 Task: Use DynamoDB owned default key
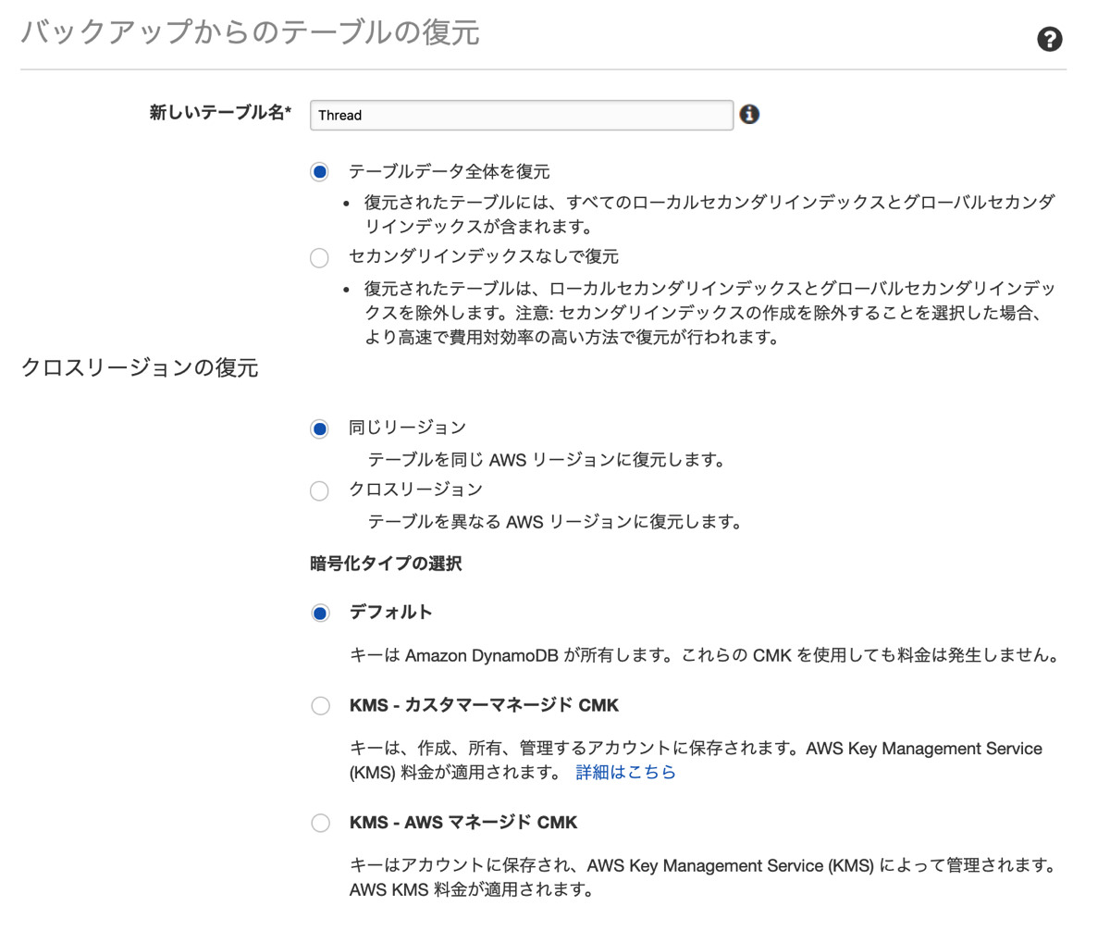319,612
